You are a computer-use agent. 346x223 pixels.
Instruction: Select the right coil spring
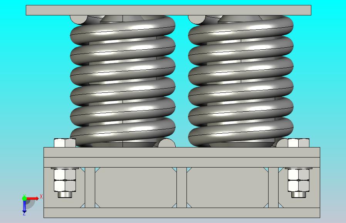241,81
